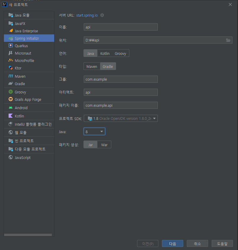Open the start.spring.io link
The image size is (238, 250).
[87, 15]
